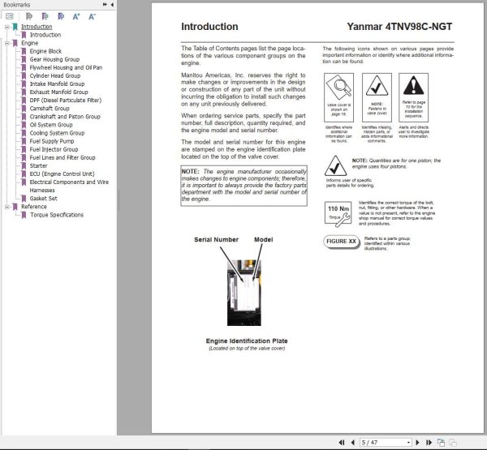
Task: Open the DPF (Diesel Particulate Filter) bookmark
Action: (x=66, y=101)
